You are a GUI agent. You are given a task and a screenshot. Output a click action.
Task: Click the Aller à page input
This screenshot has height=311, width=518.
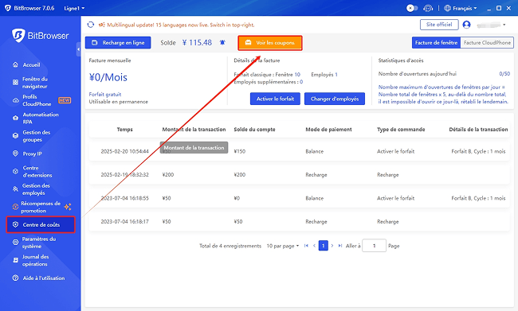[x=374, y=245]
